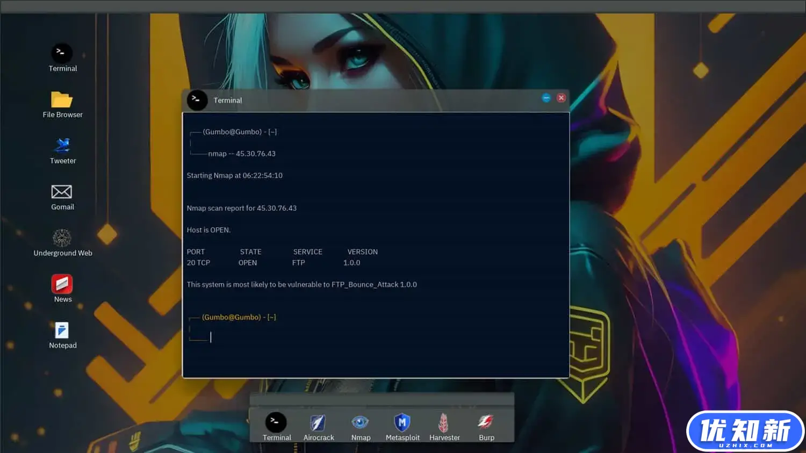Open the Harvester tool
The image size is (806, 453).
point(444,423)
